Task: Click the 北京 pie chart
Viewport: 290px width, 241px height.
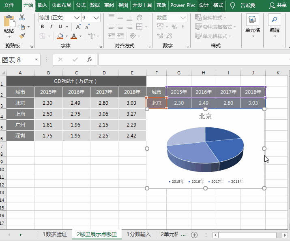Action: point(205,149)
